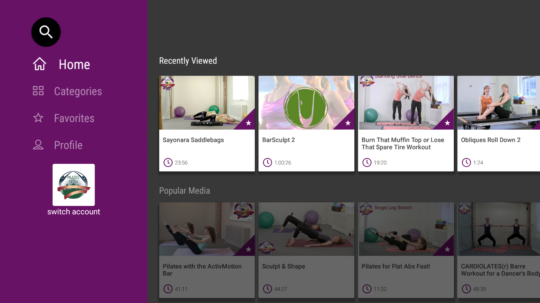Toggle the favorite star on the Burn That Muffin Top thumbnail
Viewport: 540px width, 303px height.
[447, 123]
